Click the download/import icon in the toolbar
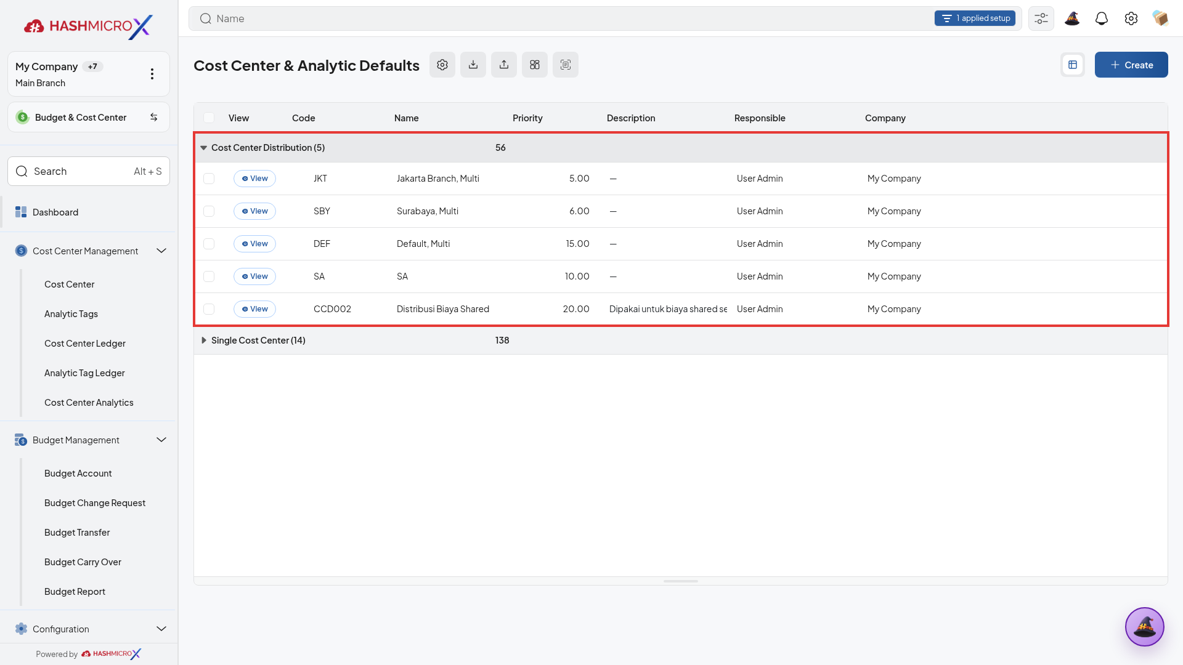Viewport: 1183px width, 665px height. (x=473, y=65)
